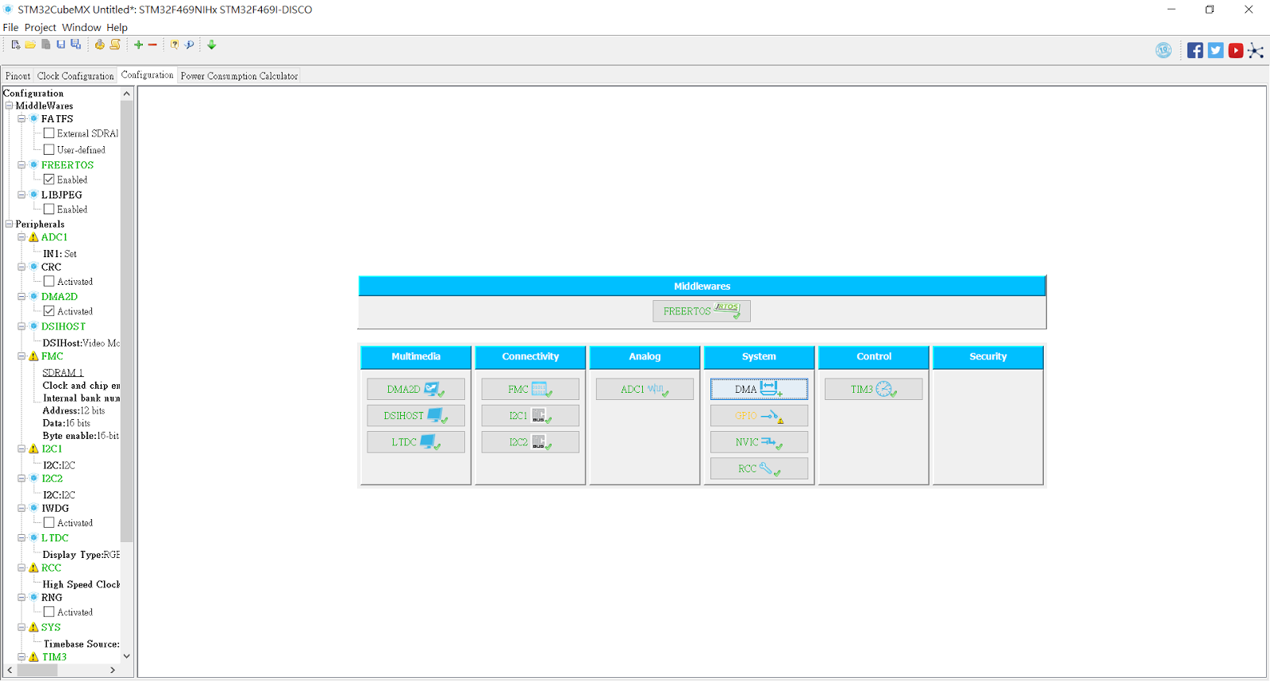This screenshot has width=1270, height=681.
Task: Open the ADC1 configuration button under Analog
Action: coord(645,389)
